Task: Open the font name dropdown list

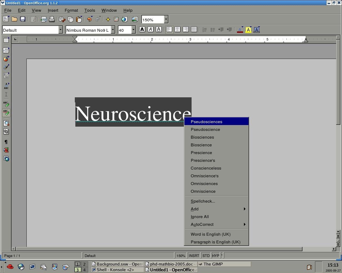Action: [x=113, y=30]
